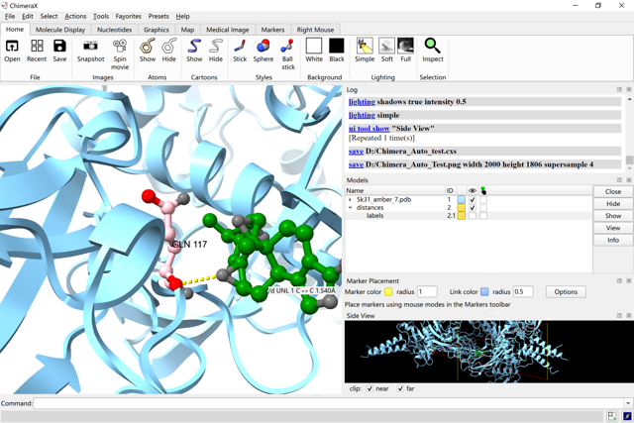Click the lightning icon in the status bar
This screenshot has height=423, width=634.
(627, 416)
